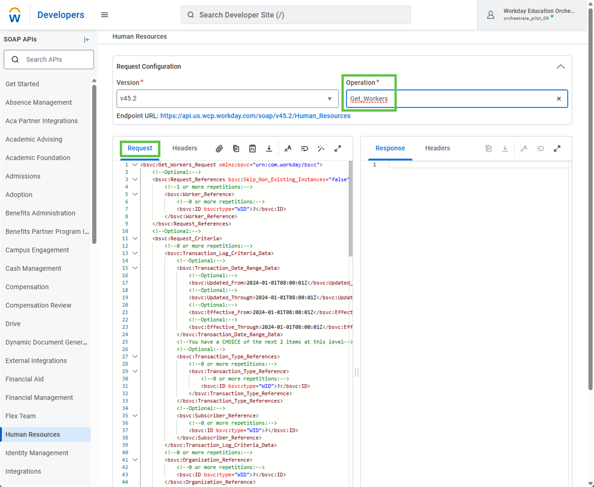Toggle word wrap in request editor

[304, 148]
